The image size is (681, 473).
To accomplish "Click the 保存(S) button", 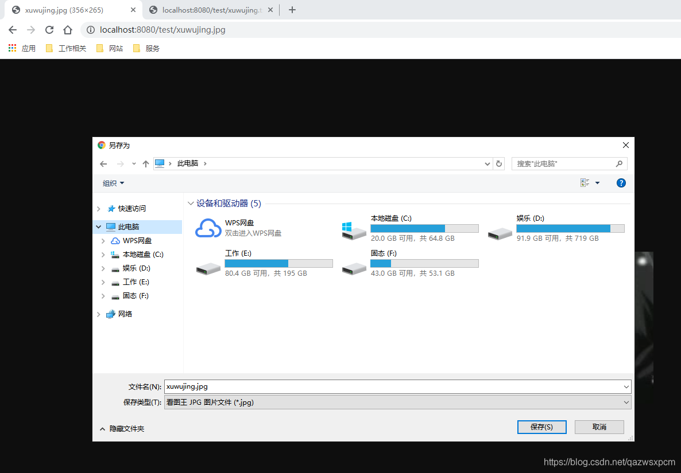I will (x=541, y=427).
